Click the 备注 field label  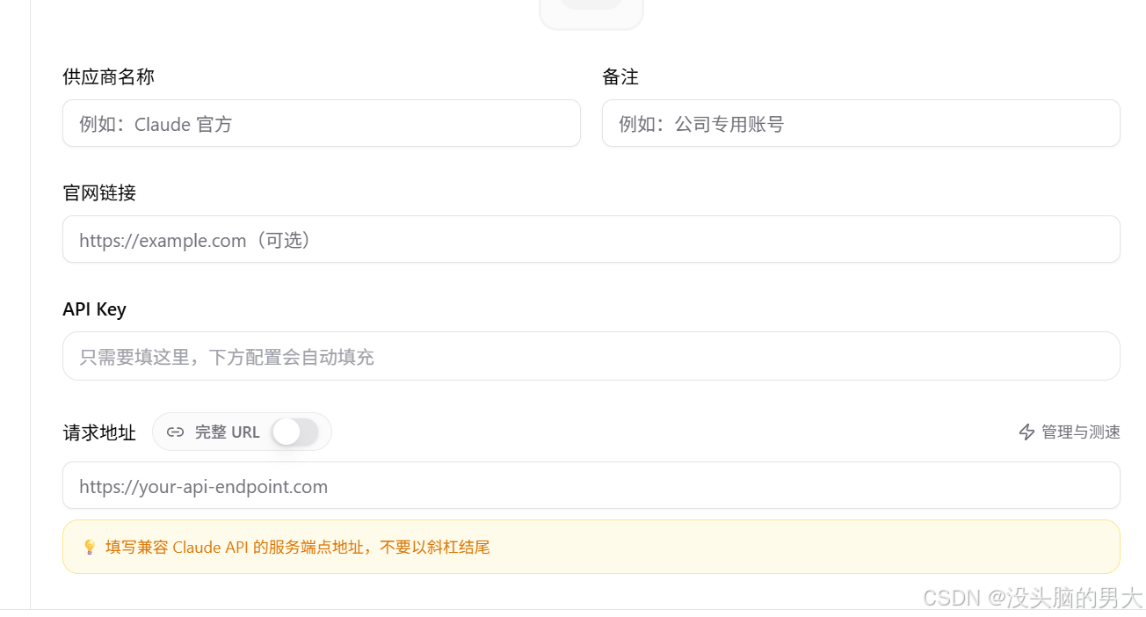point(620,76)
